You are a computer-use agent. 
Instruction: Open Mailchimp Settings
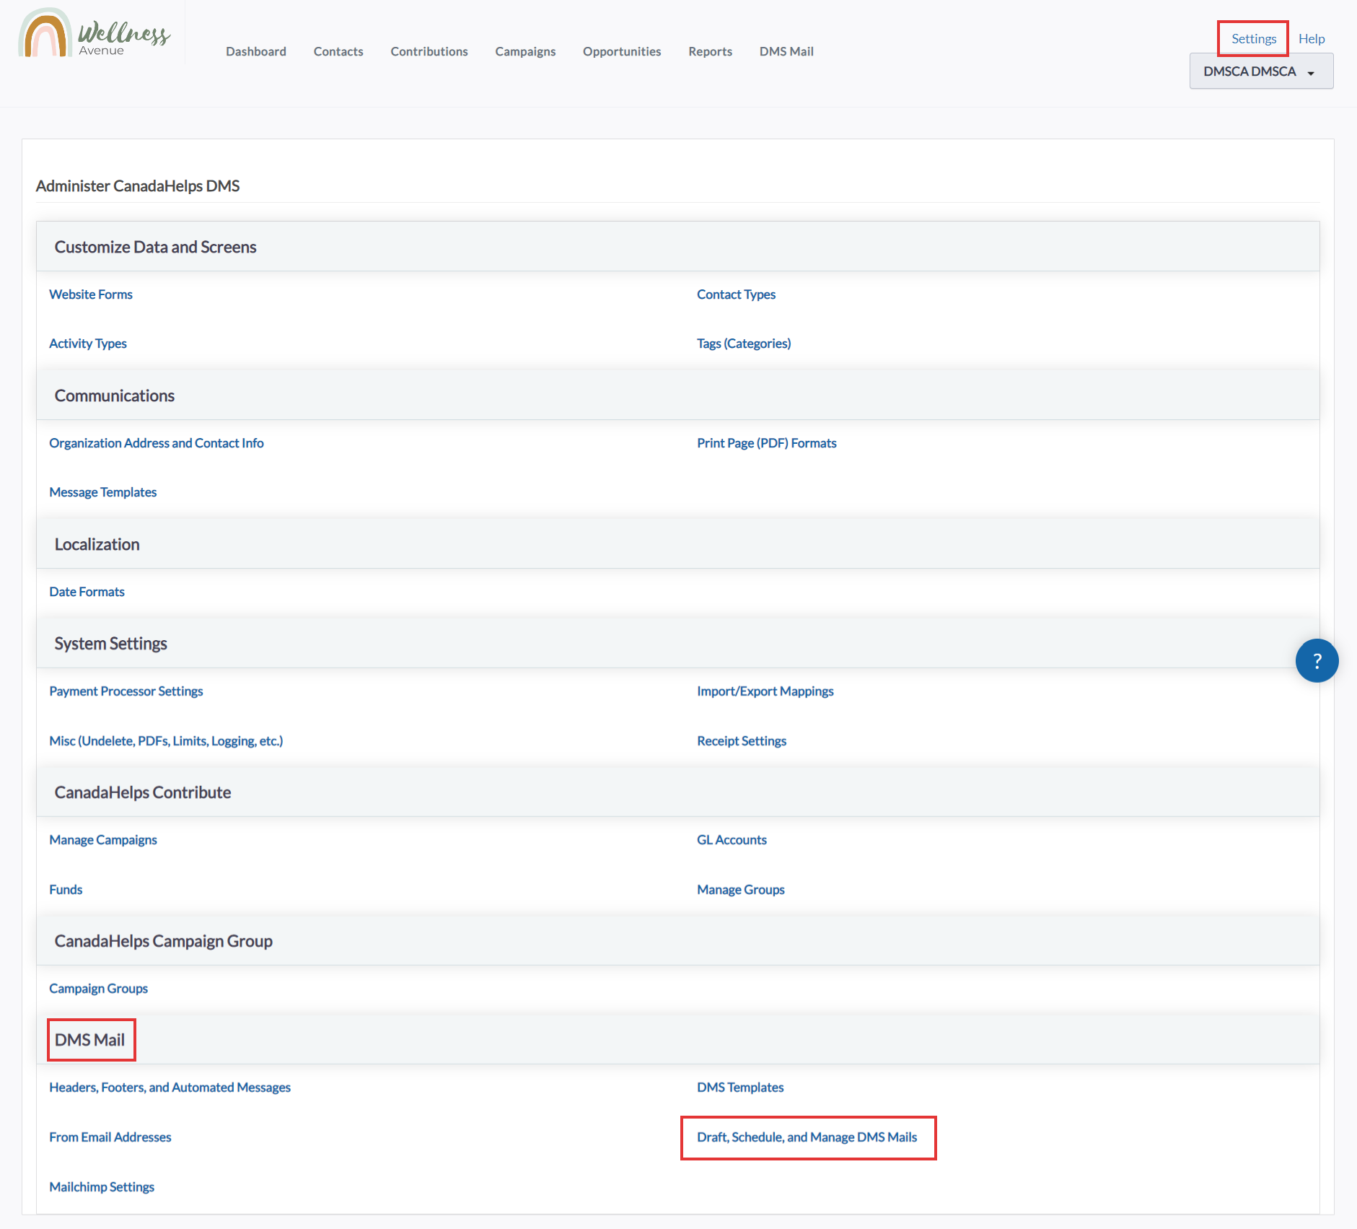[x=102, y=1187]
